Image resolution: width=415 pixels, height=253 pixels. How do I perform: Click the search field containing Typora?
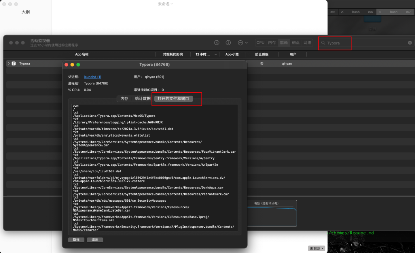pos(366,43)
